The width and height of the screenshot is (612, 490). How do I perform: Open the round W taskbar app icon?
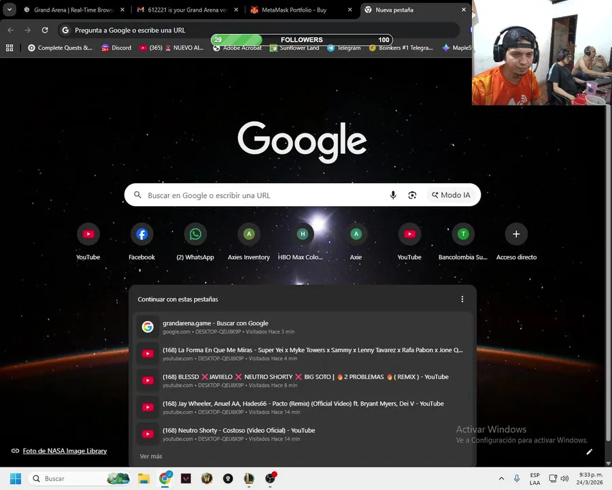click(207, 478)
